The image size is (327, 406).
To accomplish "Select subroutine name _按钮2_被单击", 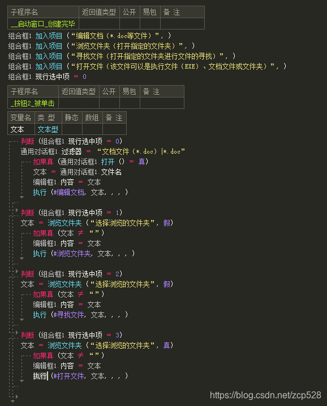I will 33,103.
